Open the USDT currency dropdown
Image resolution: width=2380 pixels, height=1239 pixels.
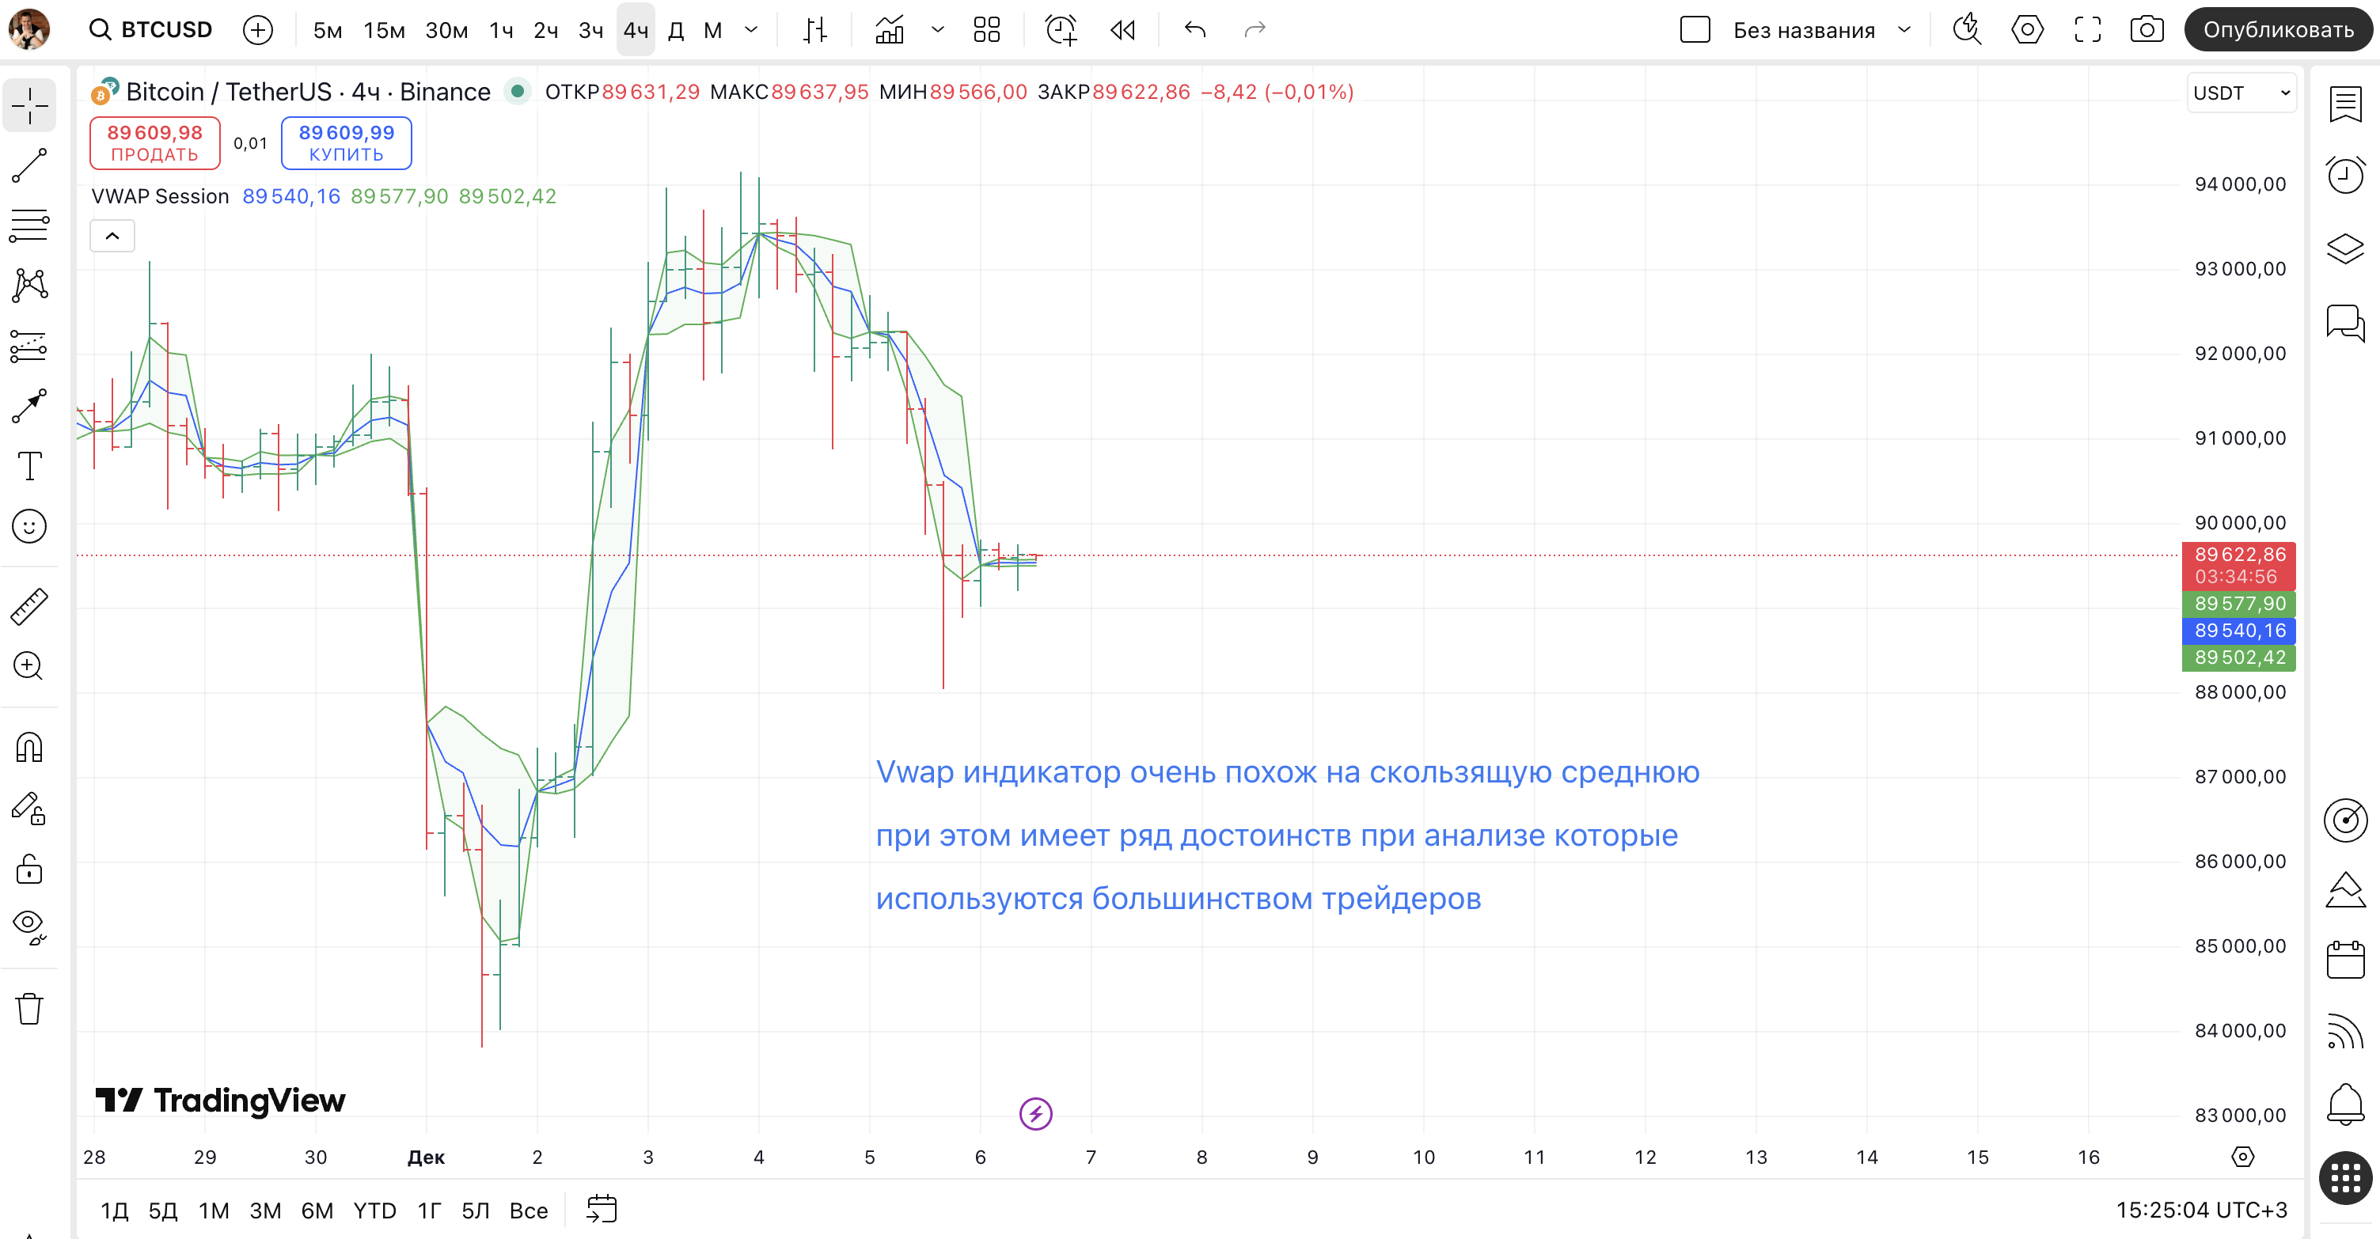[x=2240, y=93]
